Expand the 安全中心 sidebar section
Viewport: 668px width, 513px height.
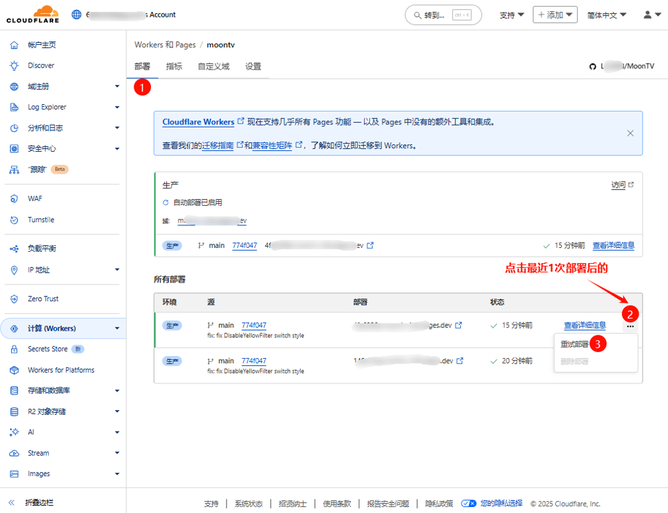pyautogui.click(x=117, y=149)
